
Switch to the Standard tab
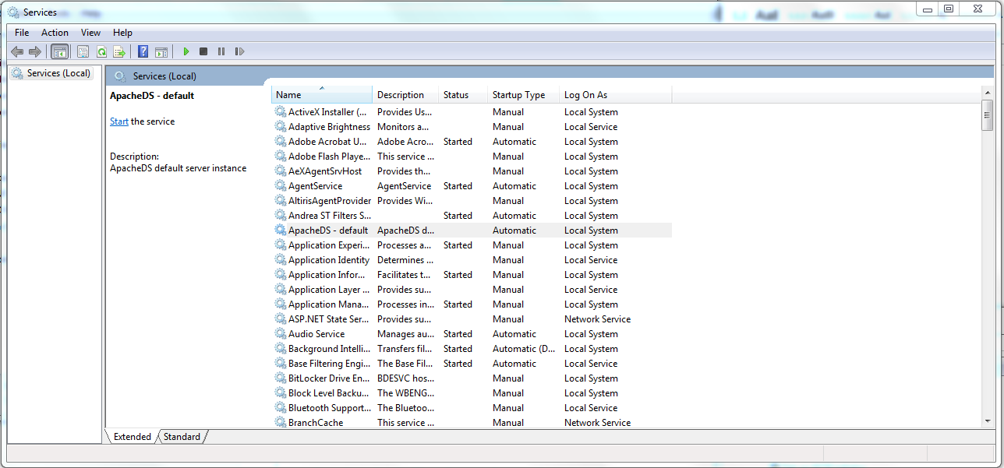[182, 437]
